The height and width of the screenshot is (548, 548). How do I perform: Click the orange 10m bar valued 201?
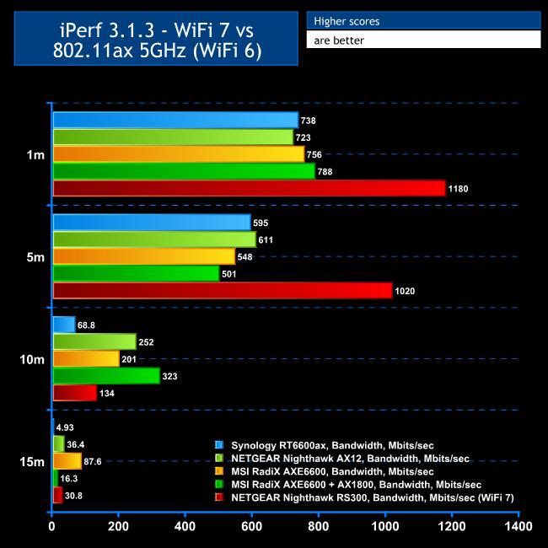(x=86, y=359)
